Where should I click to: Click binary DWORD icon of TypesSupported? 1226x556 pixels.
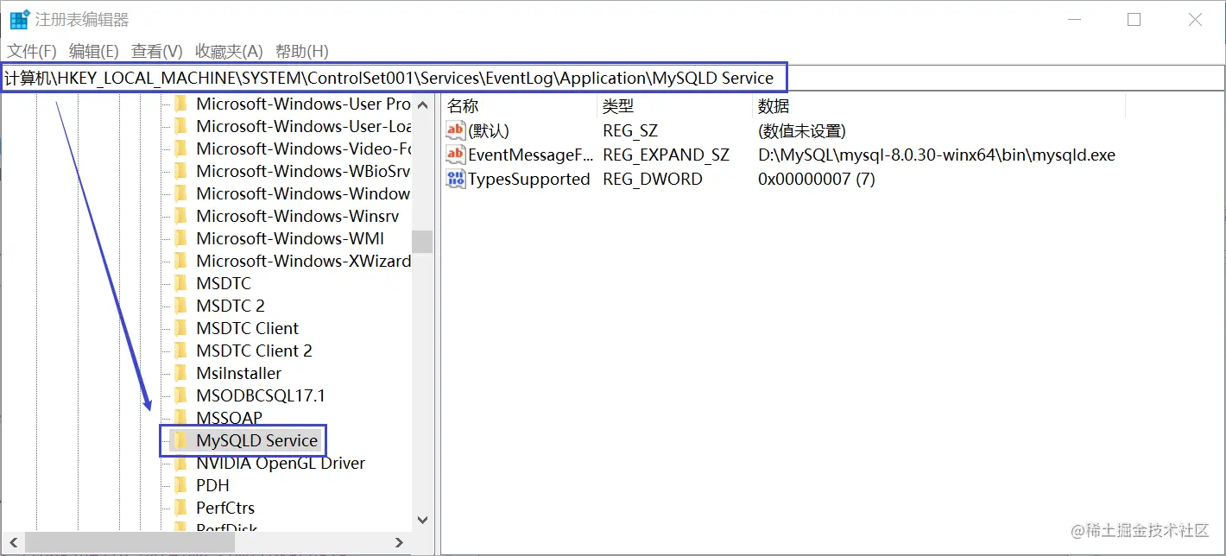pos(455,179)
